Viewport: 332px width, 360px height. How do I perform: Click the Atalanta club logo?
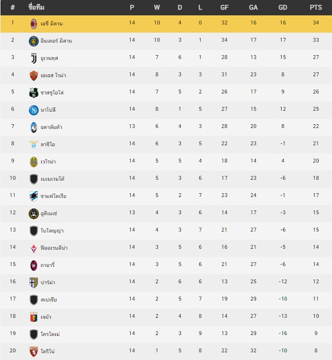click(34, 127)
